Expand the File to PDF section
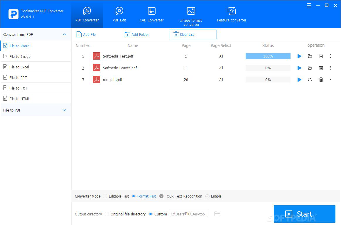This screenshot has height=226, width=341. tap(64, 110)
